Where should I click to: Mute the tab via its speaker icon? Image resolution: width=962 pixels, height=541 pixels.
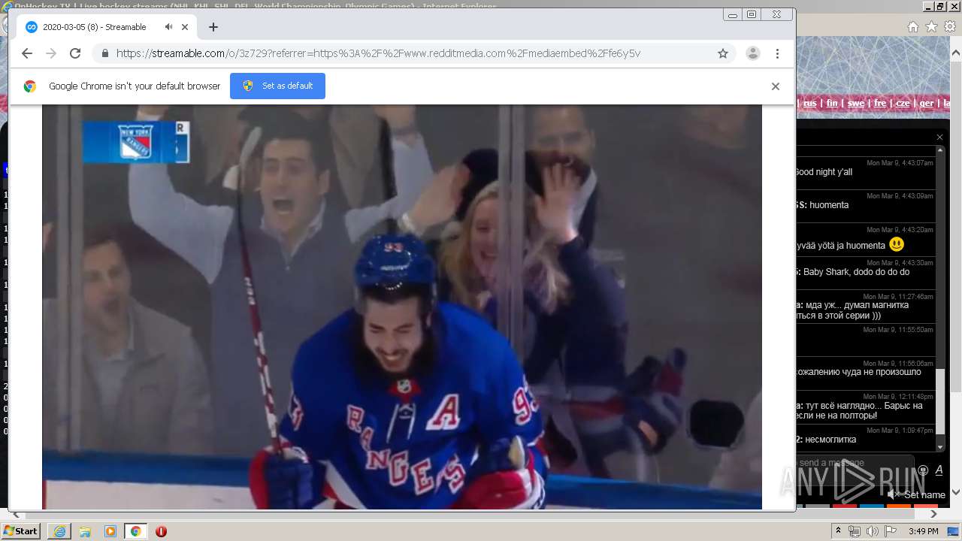point(168,27)
